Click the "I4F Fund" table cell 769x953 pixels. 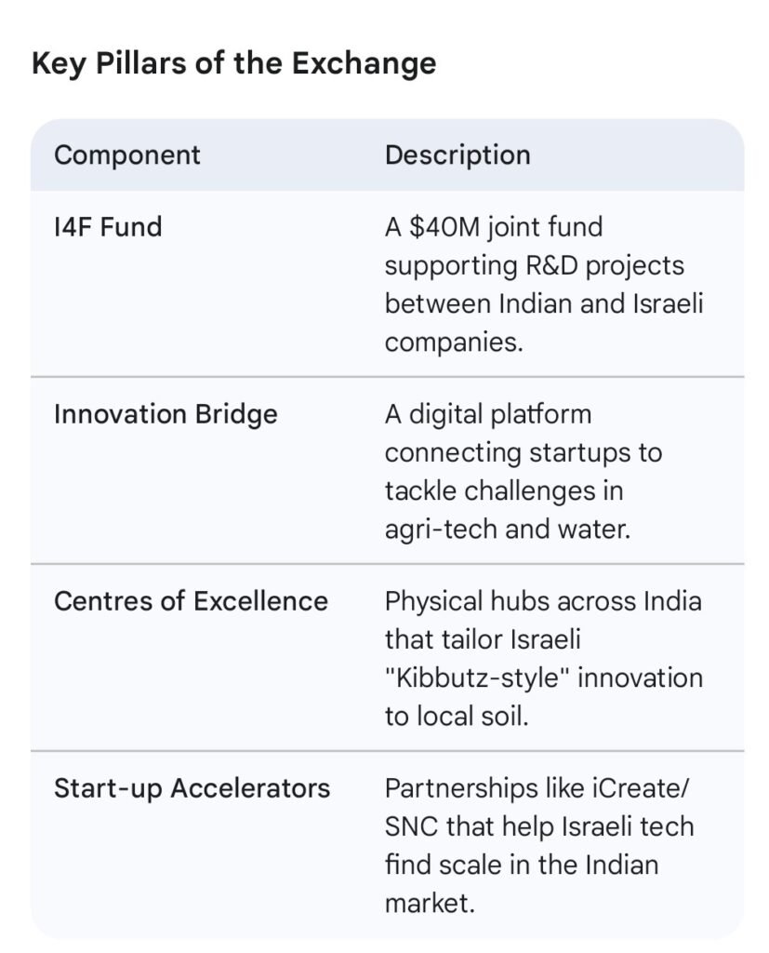[108, 226]
